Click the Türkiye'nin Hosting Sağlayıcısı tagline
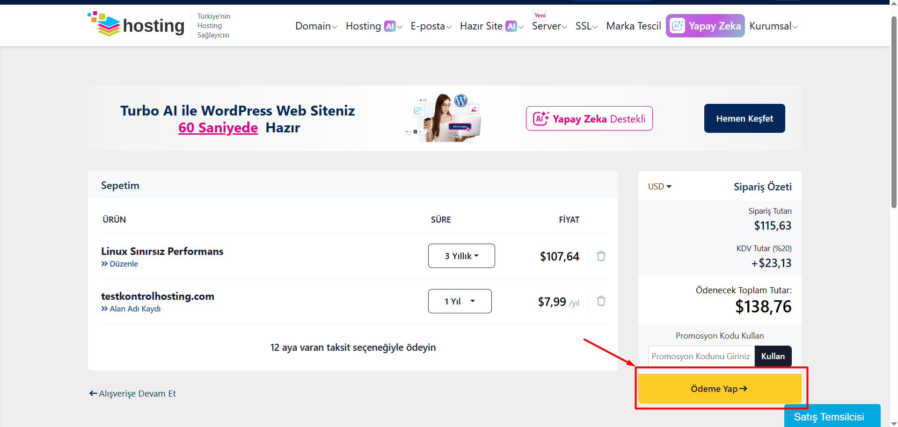This screenshot has height=427, width=898. pyautogui.click(x=213, y=26)
